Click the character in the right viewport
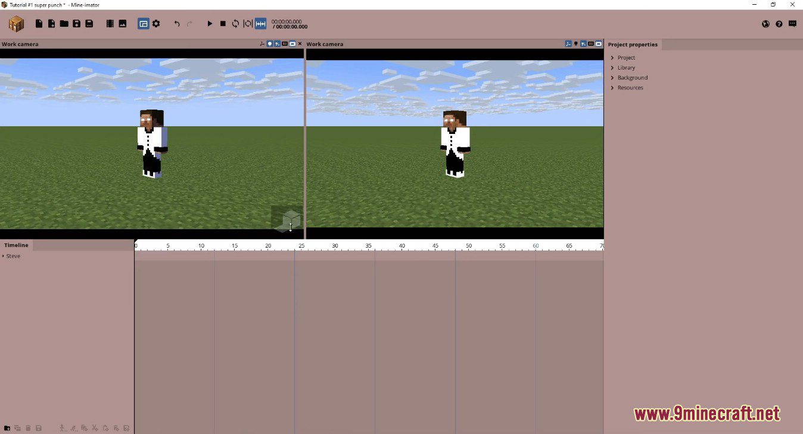The height and width of the screenshot is (434, 803). pyautogui.click(x=456, y=144)
